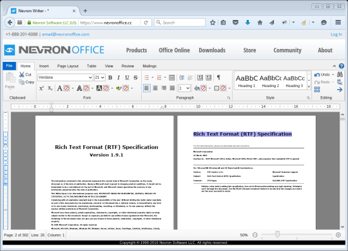The width and height of the screenshot is (348, 251).
Task: Click the multilevel list button
Action: (x=172, y=77)
